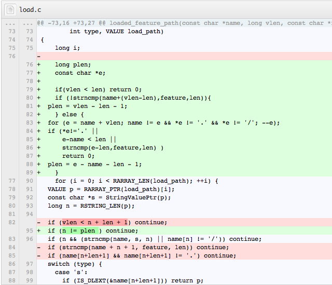
Task: Click the added line 'plen = vlen - len - 1;'
Action: (x=87, y=106)
